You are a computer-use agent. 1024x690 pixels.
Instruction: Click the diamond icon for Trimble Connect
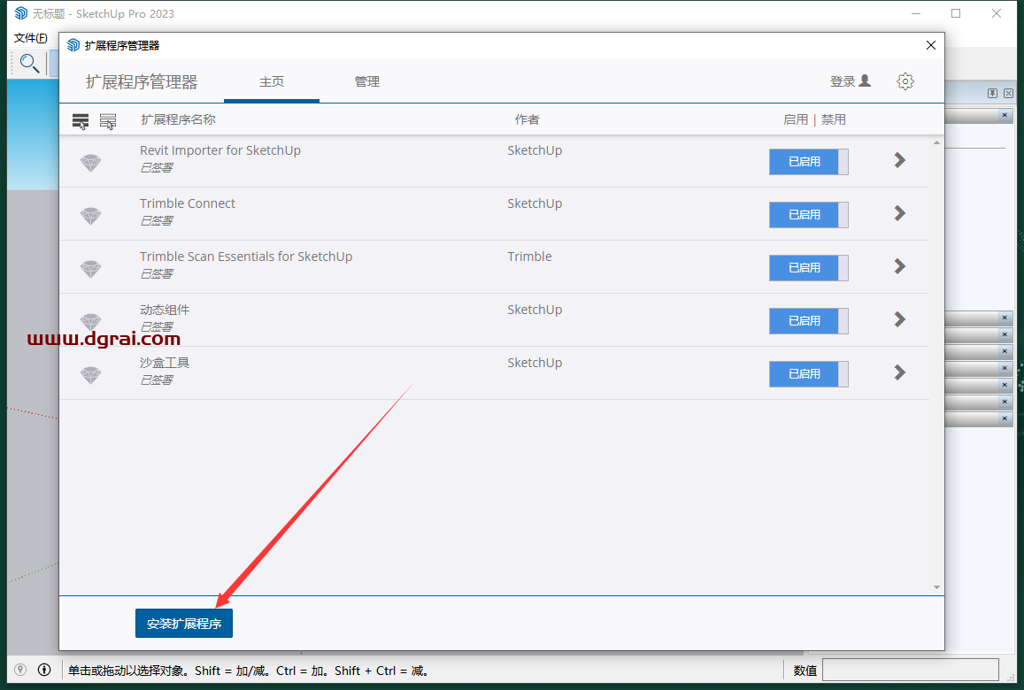[91, 216]
